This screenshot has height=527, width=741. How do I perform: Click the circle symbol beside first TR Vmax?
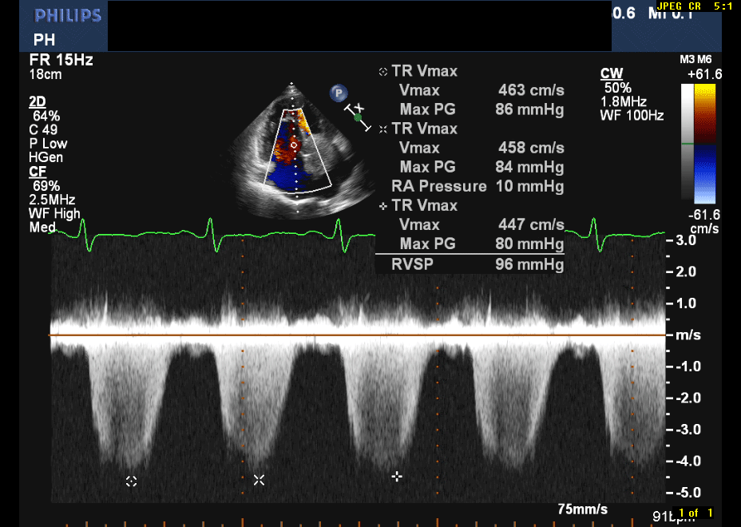(x=383, y=72)
